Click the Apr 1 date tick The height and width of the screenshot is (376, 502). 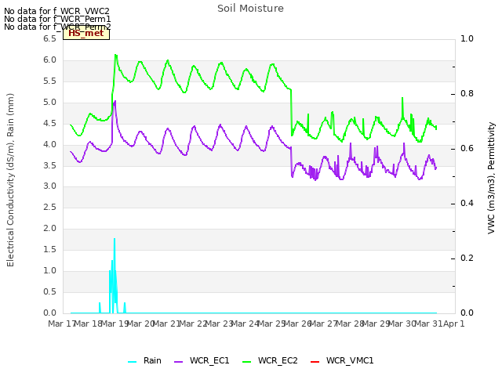pos(454,324)
